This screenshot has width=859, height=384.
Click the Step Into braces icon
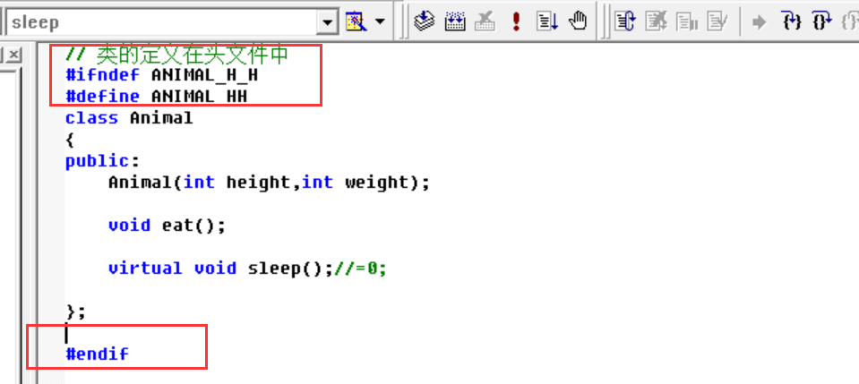pos(792,21)
